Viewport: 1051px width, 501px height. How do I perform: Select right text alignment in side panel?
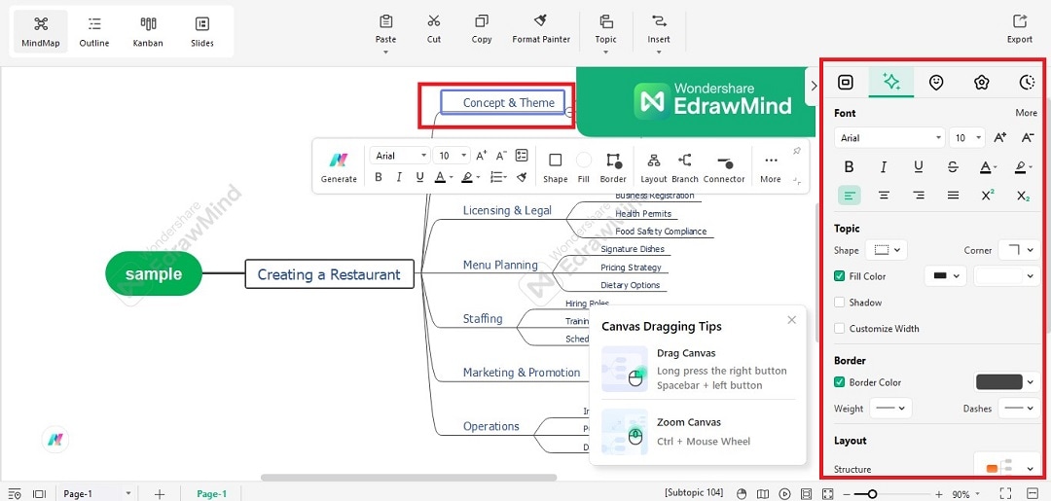(x=919, y=195)
